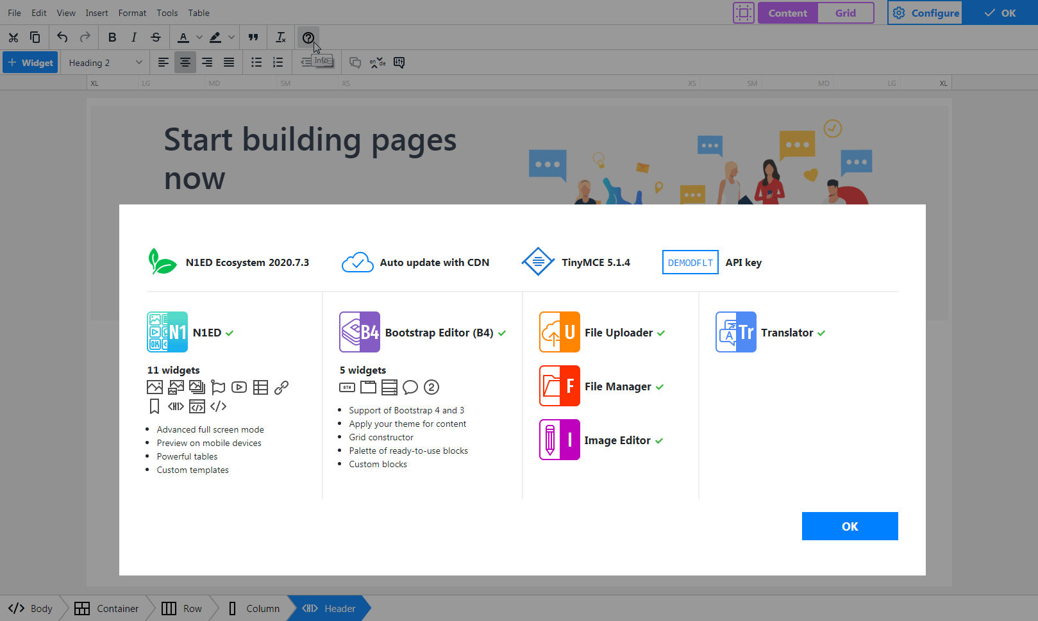Image resolution: width=1038 pixels, height=621 pixels.
Task: Click the DEMODFLT API key box
Action: [691, 263]
